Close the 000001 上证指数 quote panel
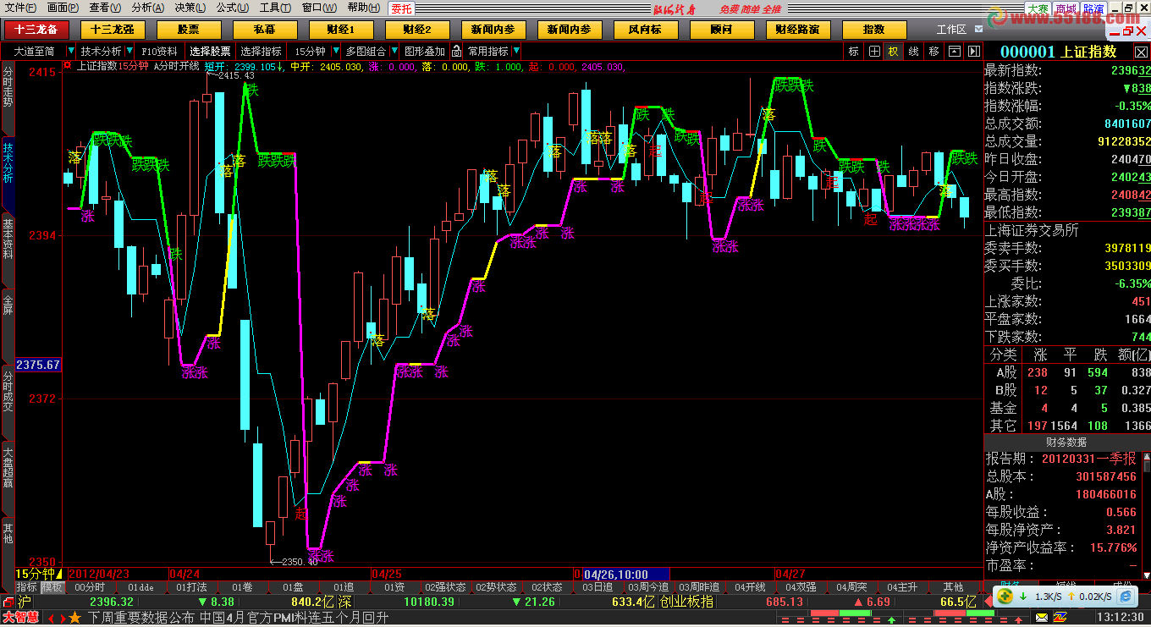Viewport: 1151px width, 627px height. [x=1141, y=52]
